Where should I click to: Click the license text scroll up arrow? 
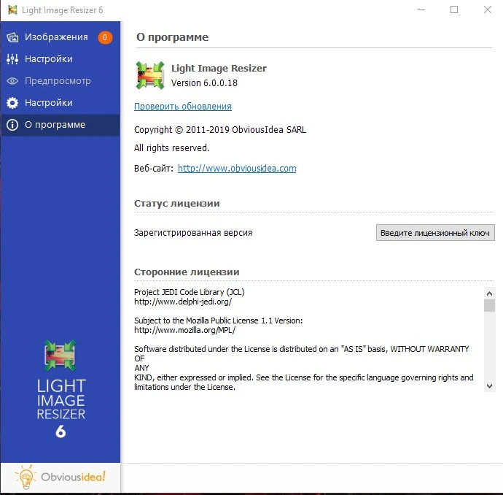pyautogui.click(x=489, y=293)
